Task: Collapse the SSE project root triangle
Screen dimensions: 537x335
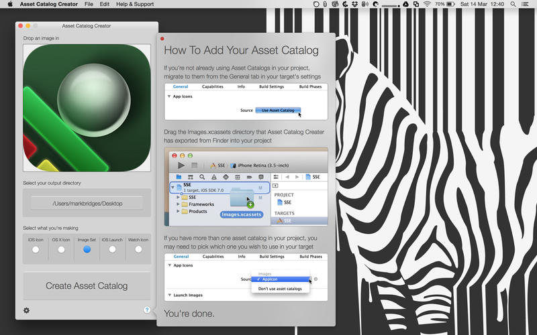Action: coord(173,187)
